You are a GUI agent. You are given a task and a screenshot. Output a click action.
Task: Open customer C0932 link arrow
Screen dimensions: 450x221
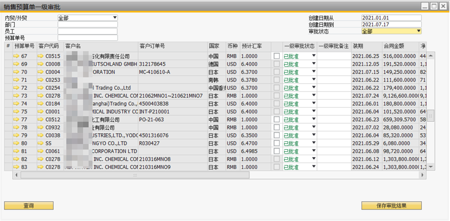click(x=41, y=127)
